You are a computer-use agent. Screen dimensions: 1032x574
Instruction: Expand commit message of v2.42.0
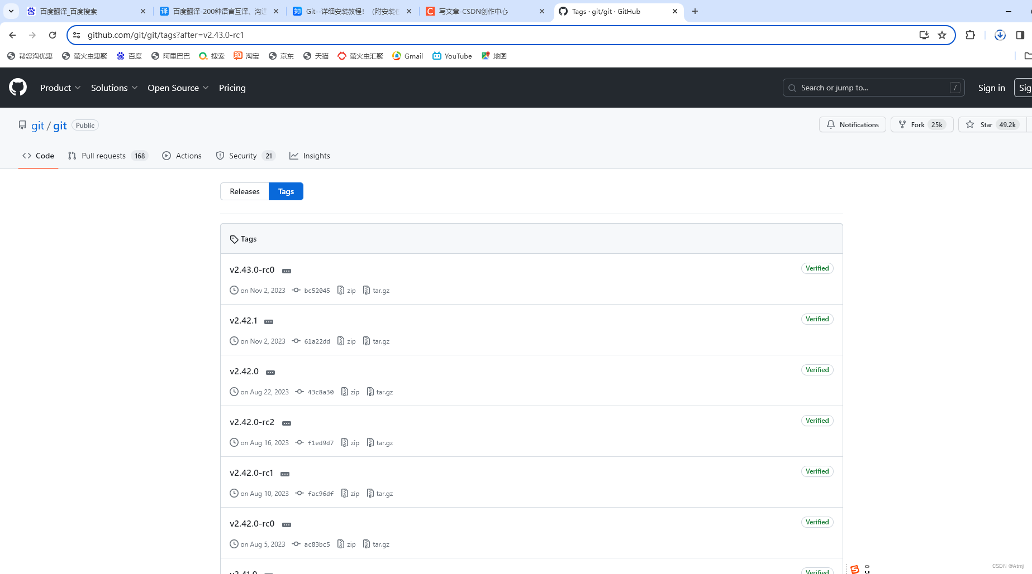[x=270, y=373]
